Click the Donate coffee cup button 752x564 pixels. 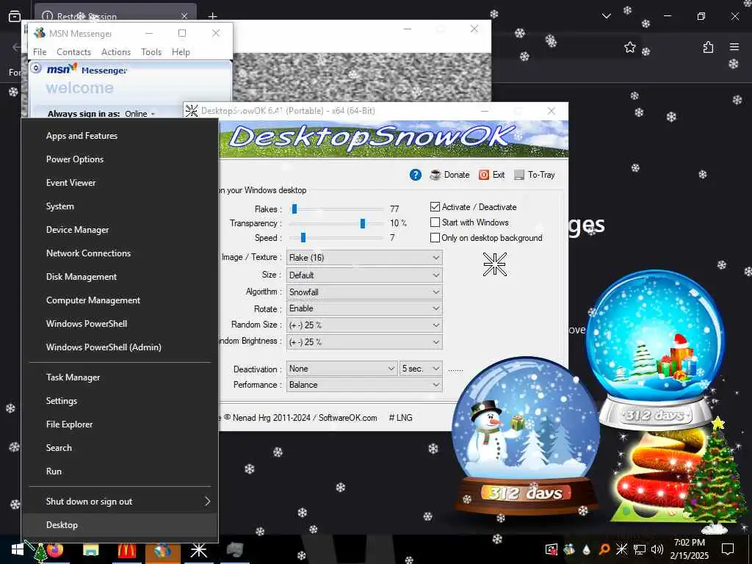click(x=449, y=175)
